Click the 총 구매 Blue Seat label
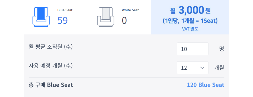The image size is (253, 97). coord(51,85)
